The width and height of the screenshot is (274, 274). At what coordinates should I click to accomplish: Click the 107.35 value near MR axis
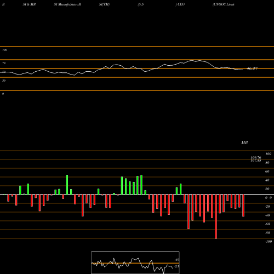coord(256,161)
